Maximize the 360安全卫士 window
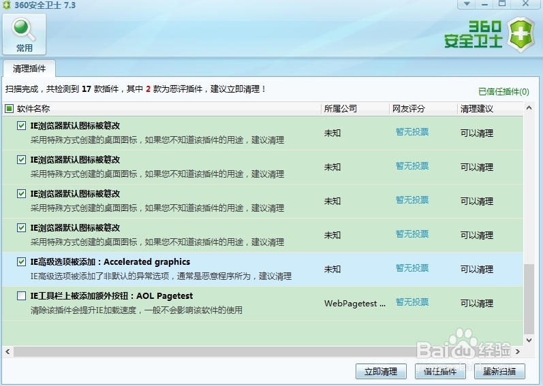543x386 pixels. 502,4
